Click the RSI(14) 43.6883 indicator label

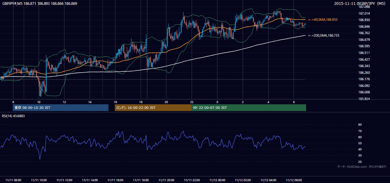[13, 116]
